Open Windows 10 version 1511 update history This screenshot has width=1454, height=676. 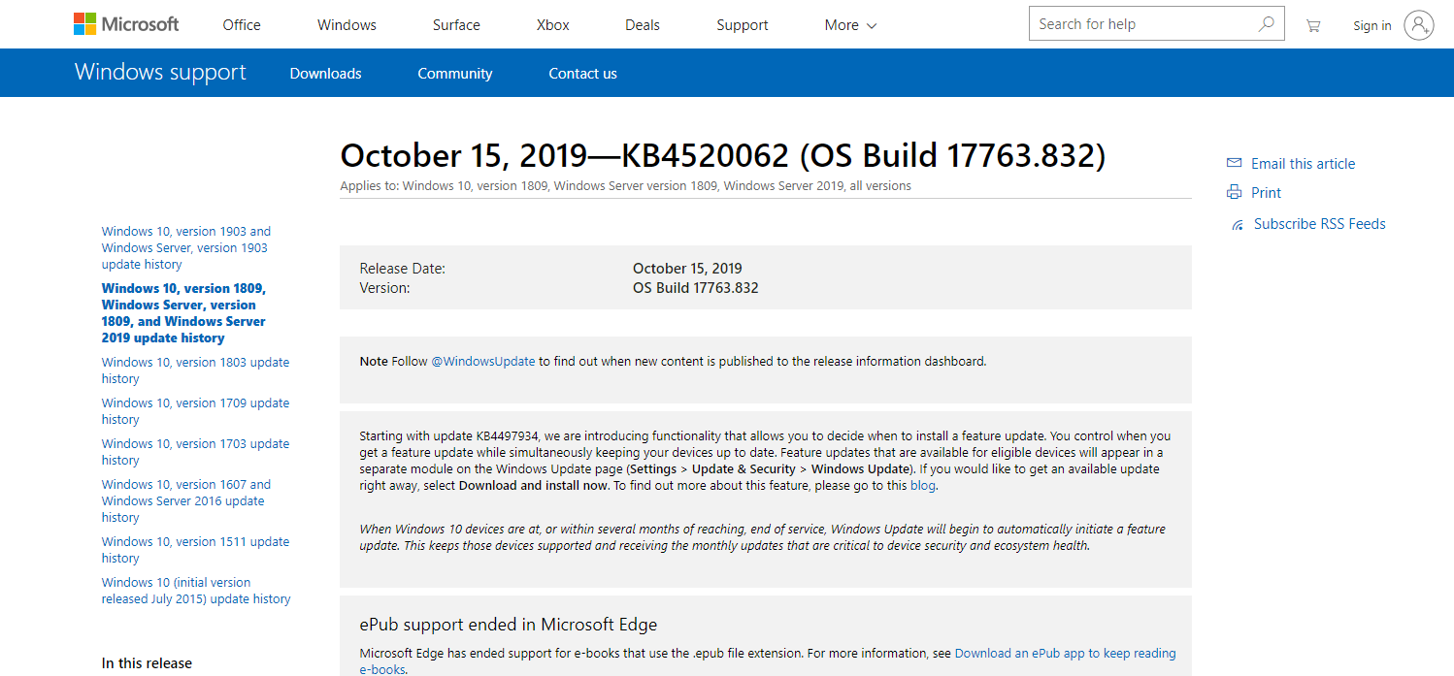pyautogui.click(x=195, y=550)
